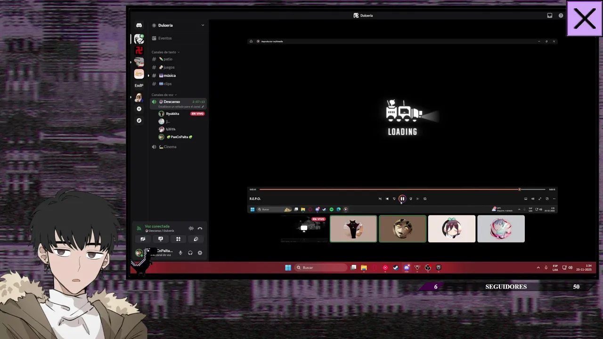This screenshot has height=339, width=603.
Task: Select the black cat participant tile
Action: pos(353,229)
